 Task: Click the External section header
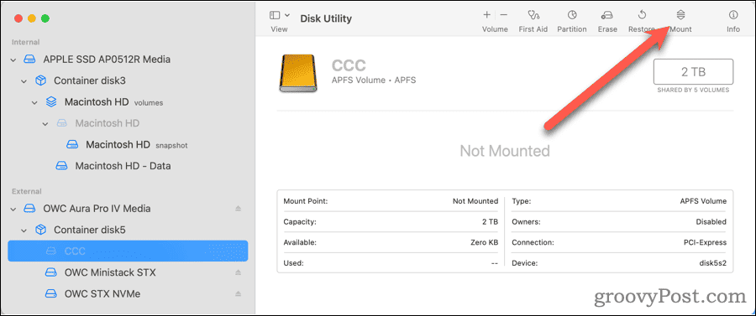[x=27, y=191]
